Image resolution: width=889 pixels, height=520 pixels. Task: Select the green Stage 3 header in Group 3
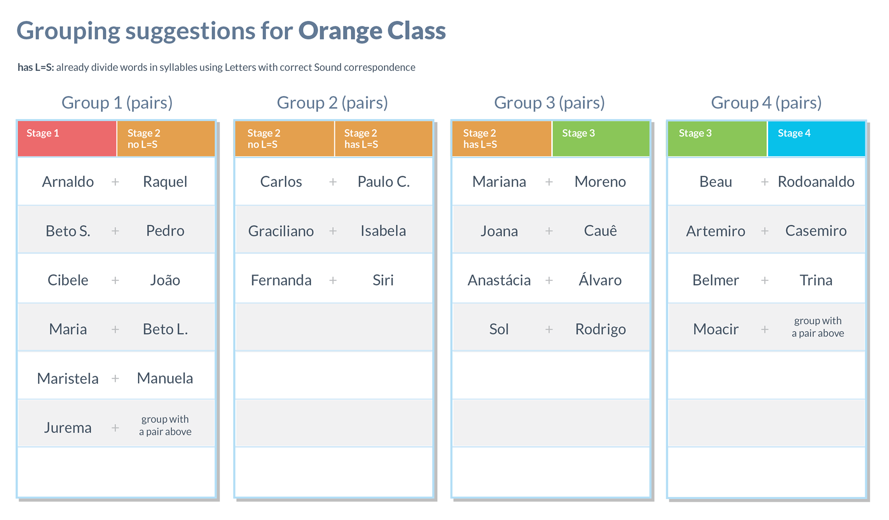pyautogui.click(x=601, y=139)
